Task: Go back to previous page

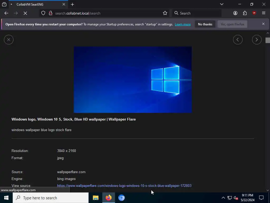Action: pyautogui.click(x=6, y=13)
